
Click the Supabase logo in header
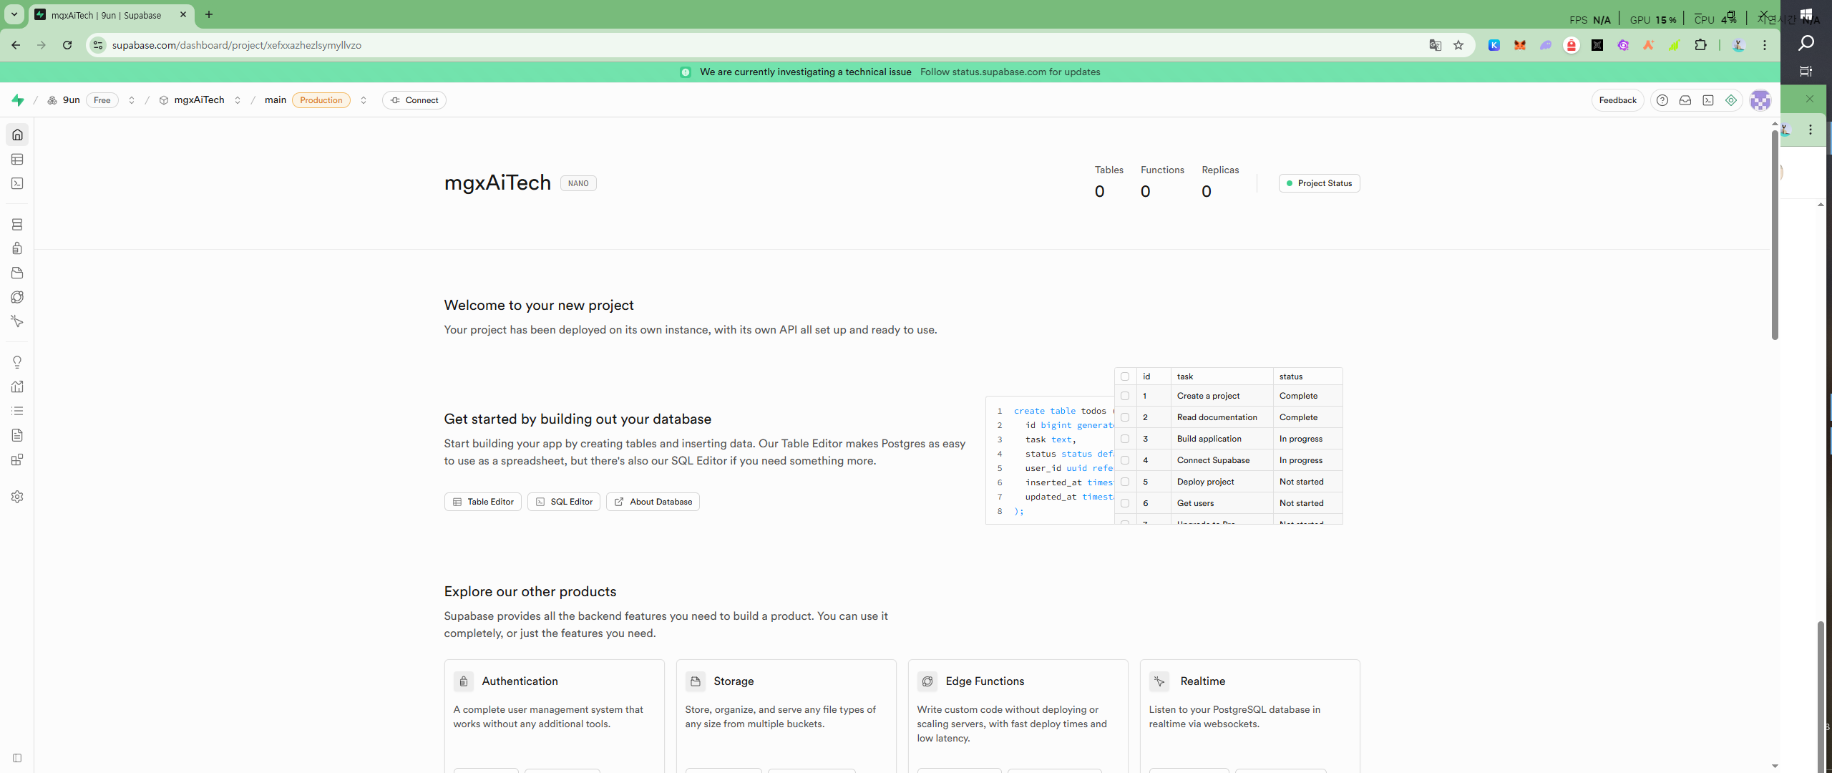point(18,100)
